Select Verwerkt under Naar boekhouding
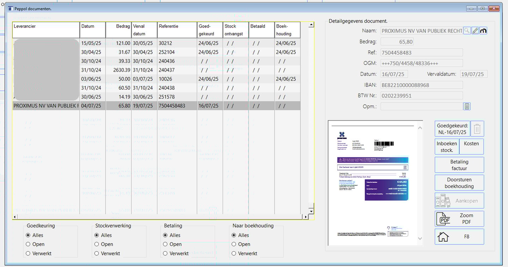508x267 pixels. [x=234, y=253]
